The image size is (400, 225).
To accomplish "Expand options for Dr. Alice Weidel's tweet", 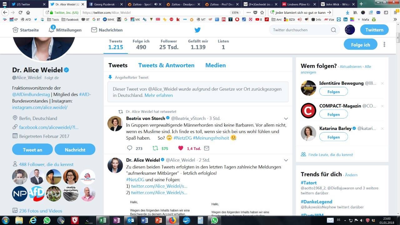I will tap(286, 160).
